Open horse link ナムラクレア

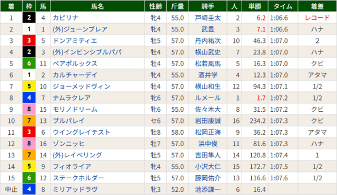72,98
